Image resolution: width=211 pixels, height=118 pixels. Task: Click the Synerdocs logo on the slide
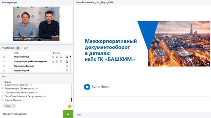coord(96,87)
